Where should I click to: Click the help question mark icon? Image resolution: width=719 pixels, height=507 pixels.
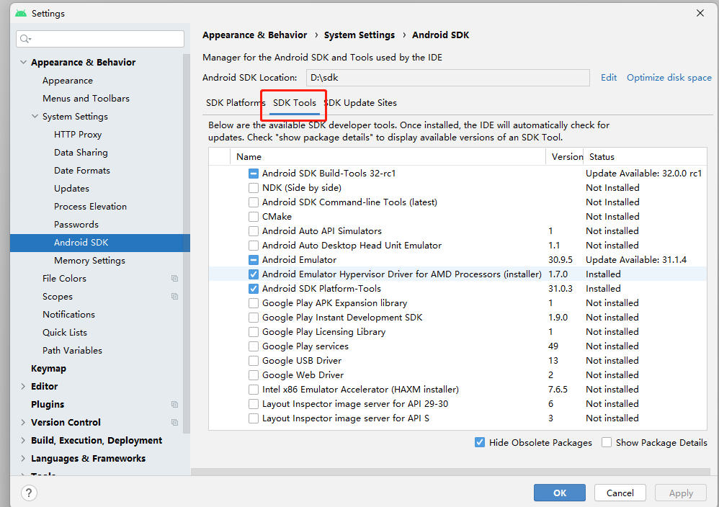[29, 493]
